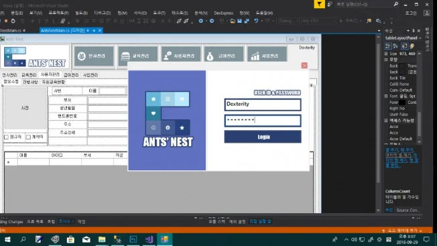Click the quick launch magnifier icon
Screen dimensions: 437x246
pos(395,4)
